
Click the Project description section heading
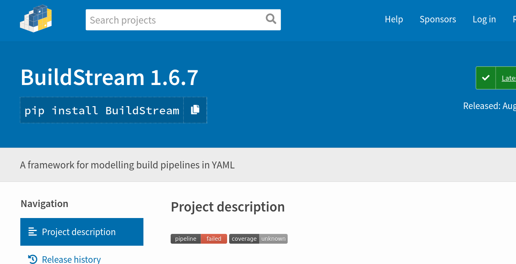pos(228,207)
